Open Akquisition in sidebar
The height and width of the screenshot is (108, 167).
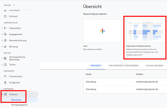(x=15, y=28)
